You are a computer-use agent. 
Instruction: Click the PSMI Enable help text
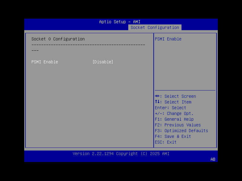(x=168, y=39)
